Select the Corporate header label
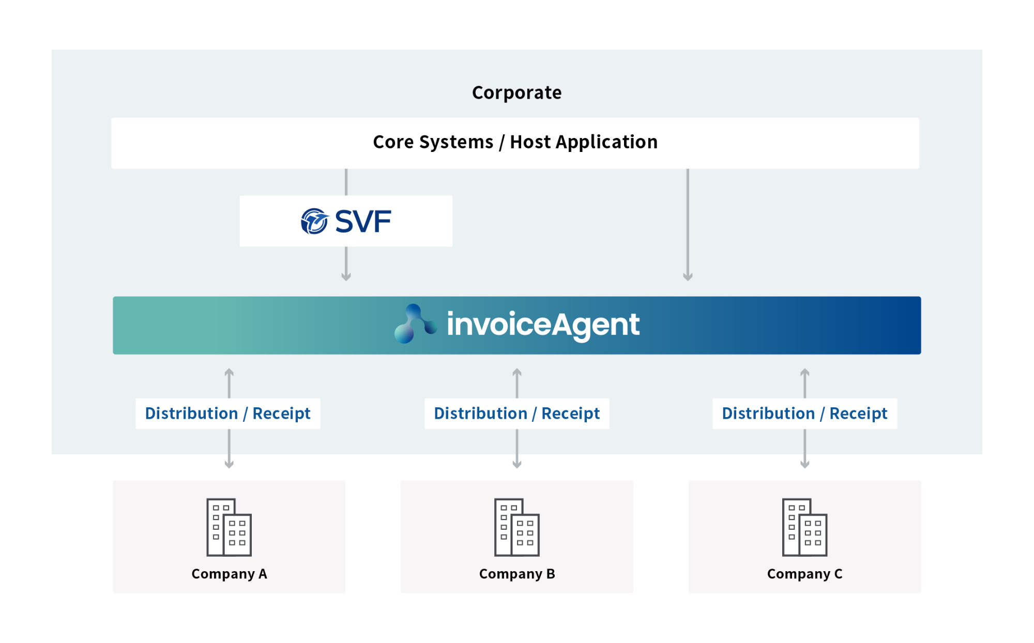 tap(516, 92)
